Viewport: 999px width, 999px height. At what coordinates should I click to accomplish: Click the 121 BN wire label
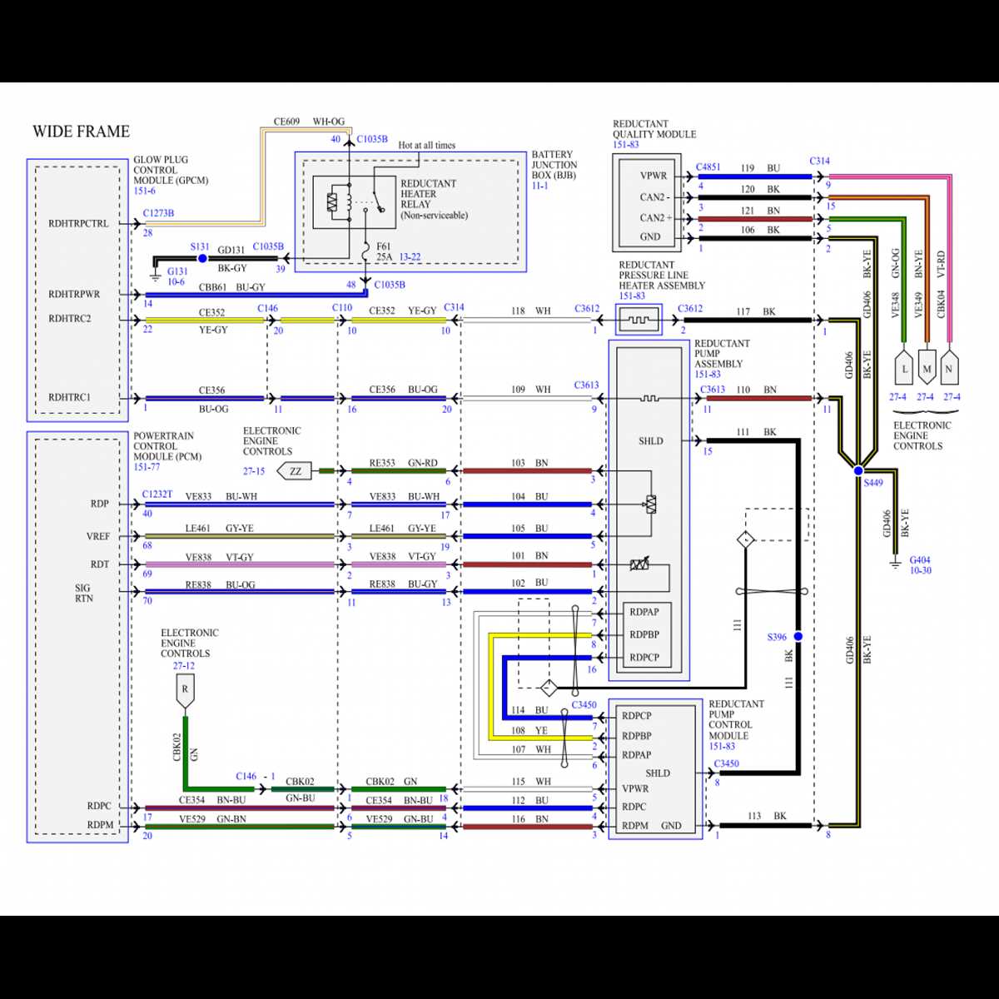[x=760, y=211]
